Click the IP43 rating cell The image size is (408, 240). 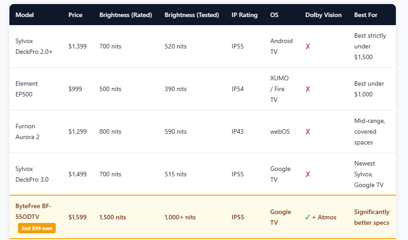point(238,131)
